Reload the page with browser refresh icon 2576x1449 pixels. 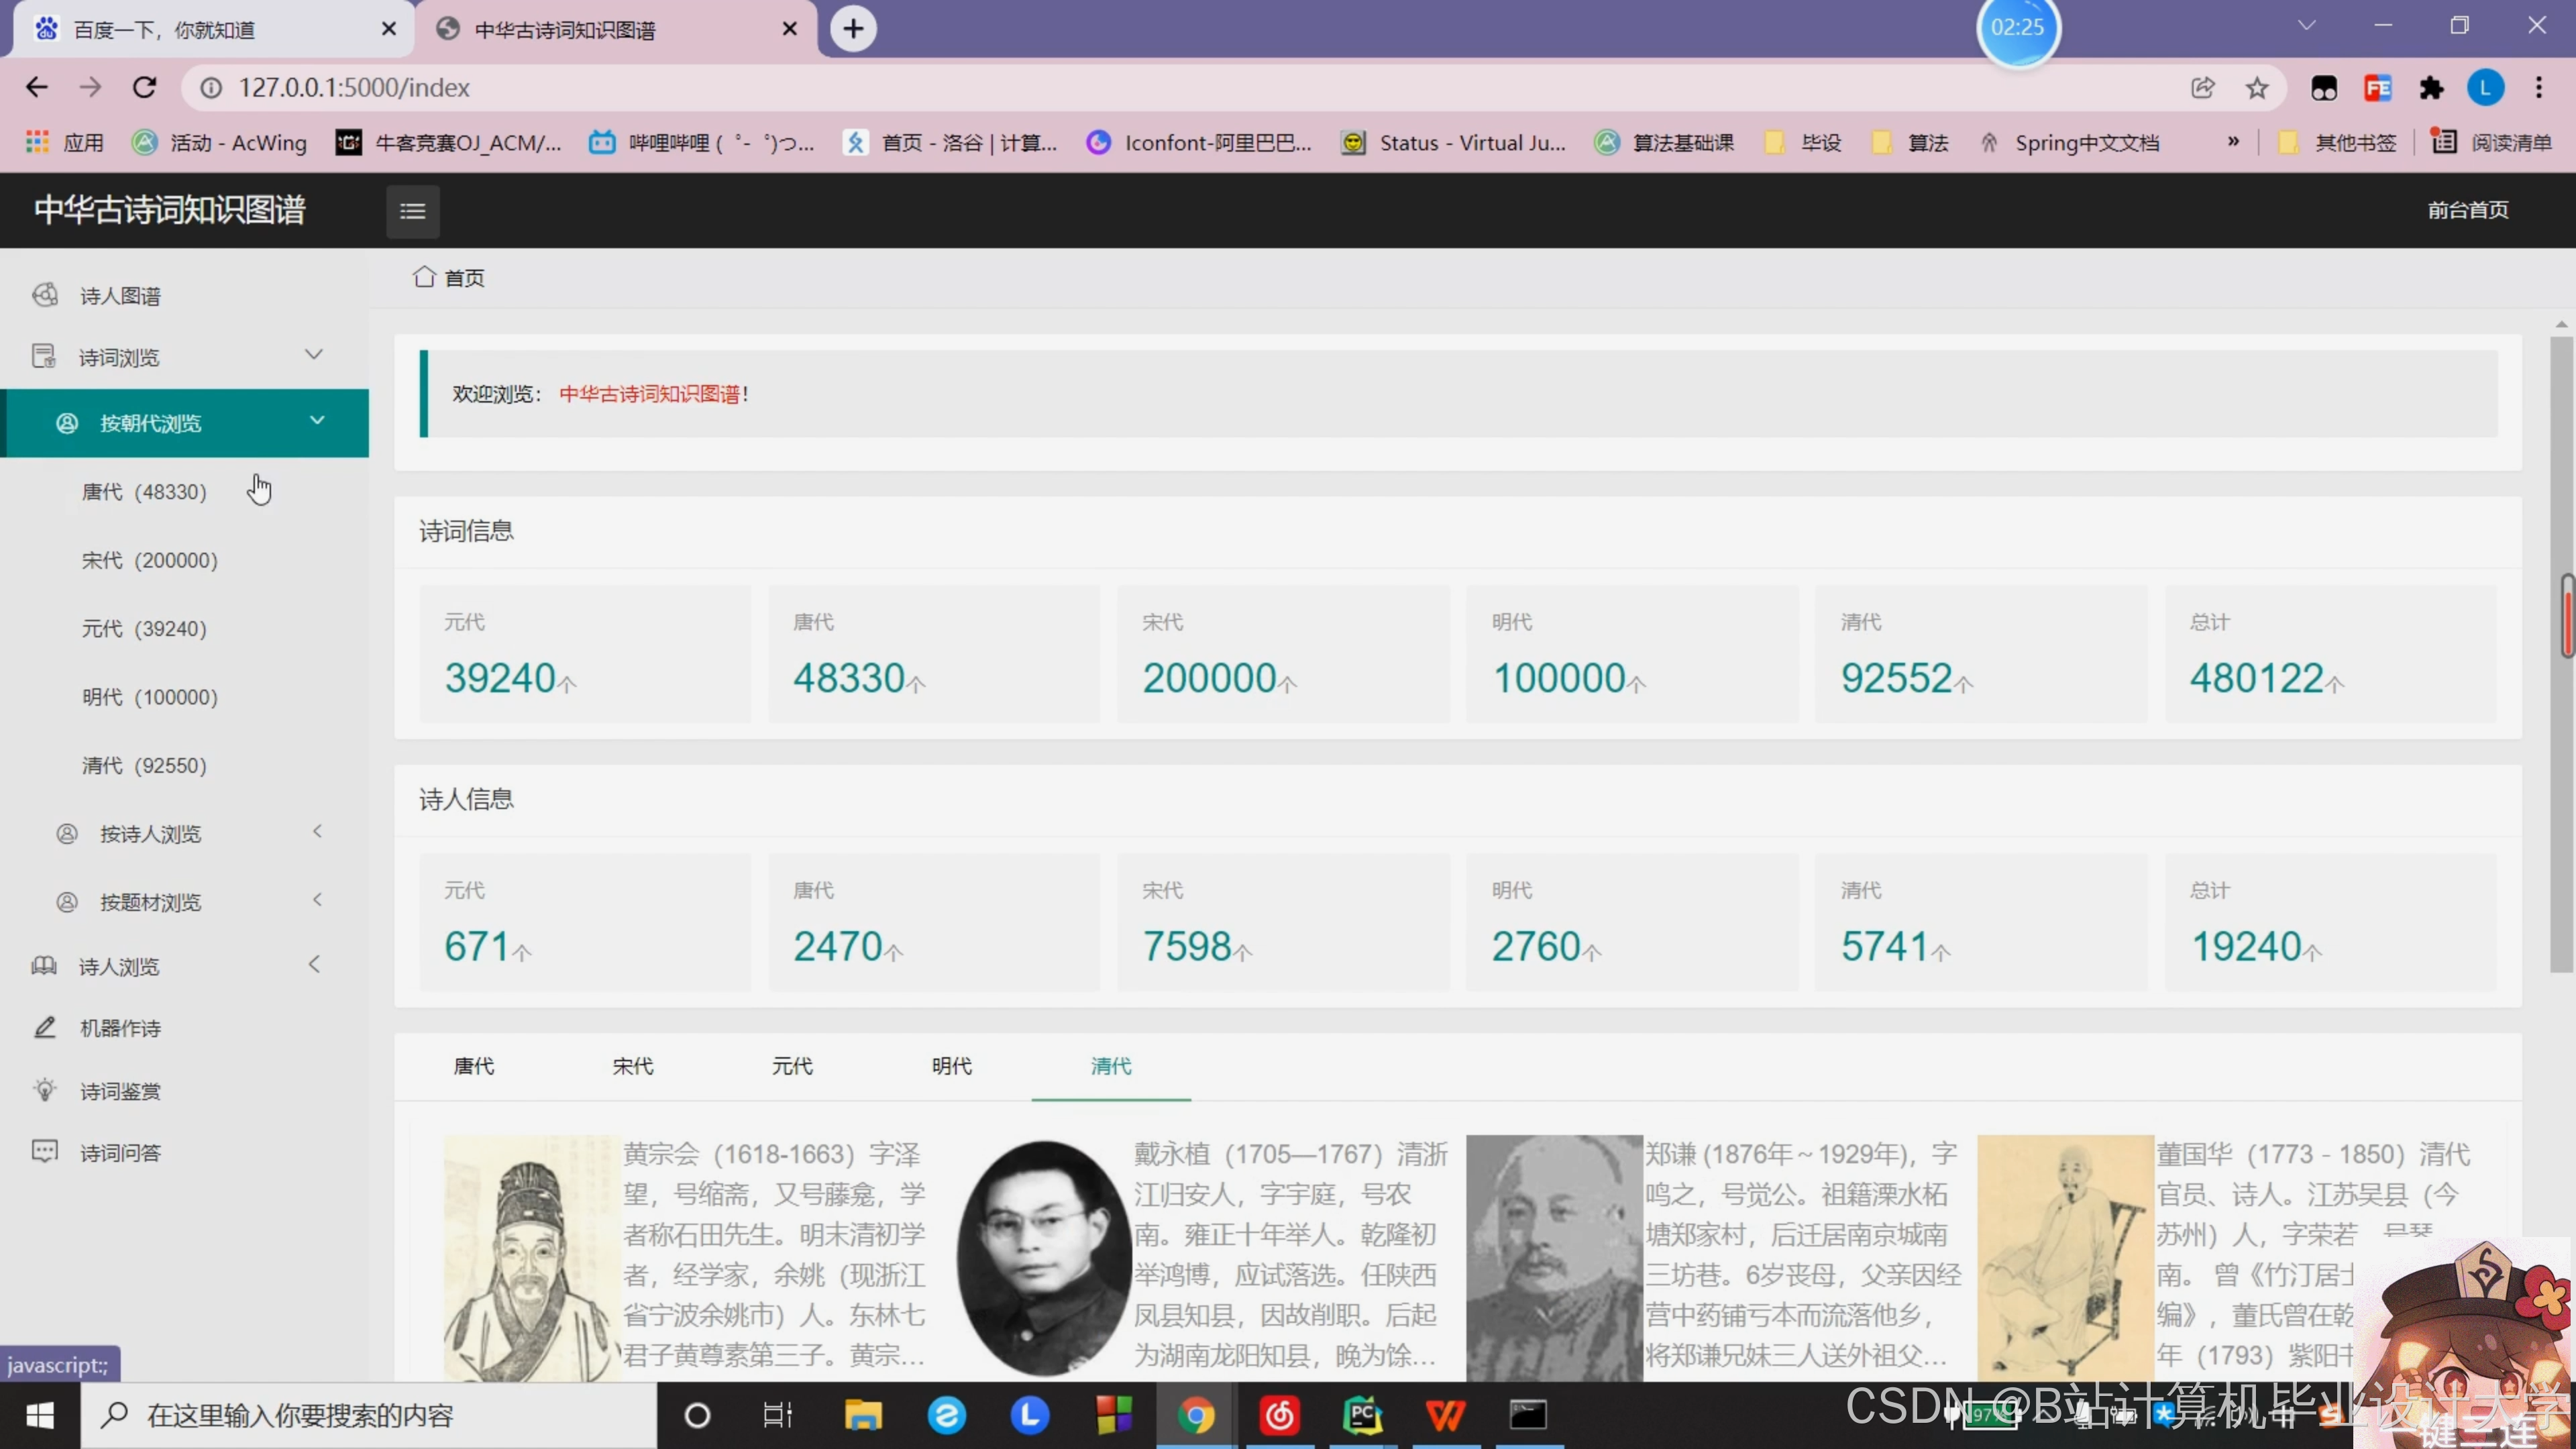pyautogui.click(x=145, y=88)
